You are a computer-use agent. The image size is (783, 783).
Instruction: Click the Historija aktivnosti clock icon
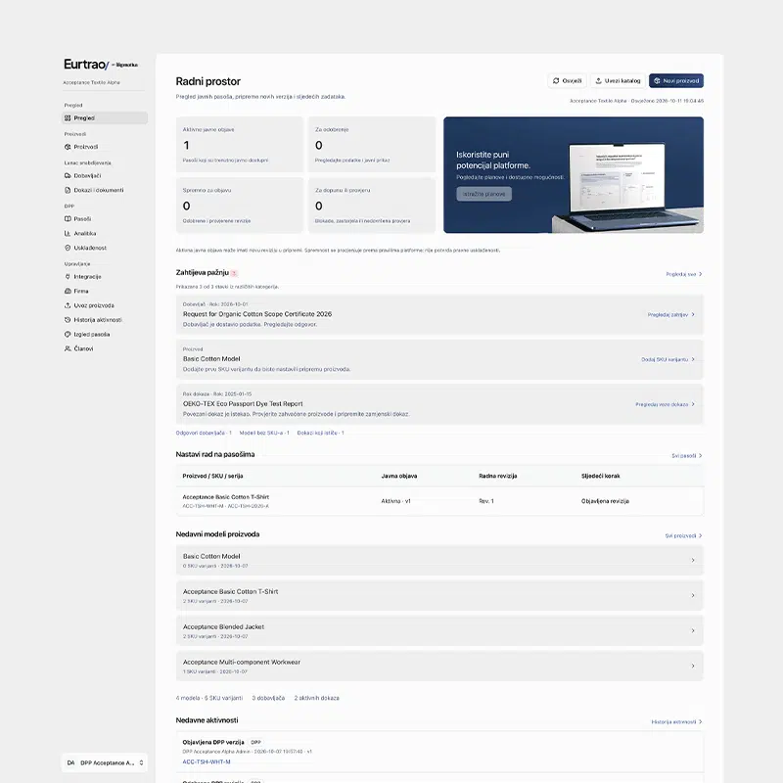point(68,320)
